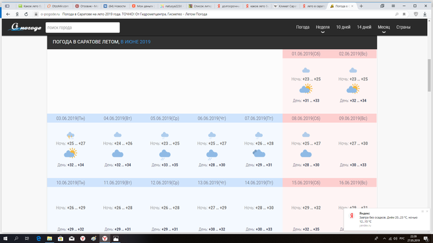The width and height of the screenshot is (433, 243).
Task: Click the 07.06.2019(Пт) date header
Action: tap(259, 119)
